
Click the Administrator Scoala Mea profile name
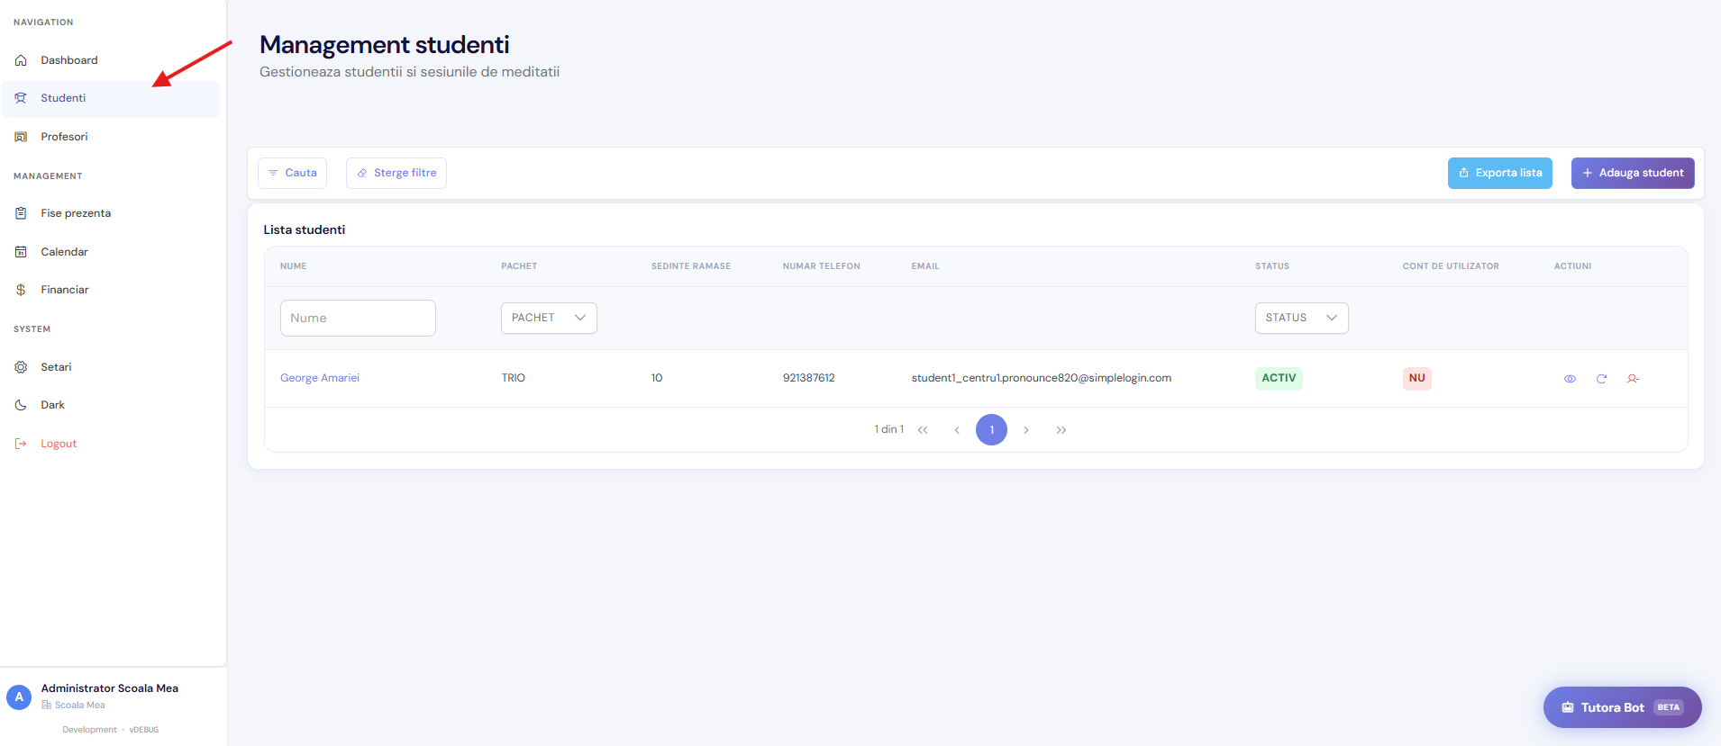tap(110, 688)
